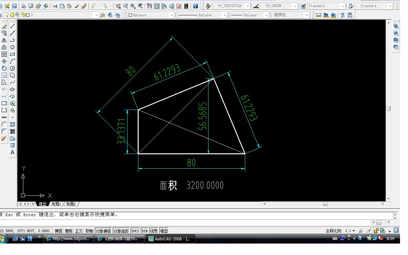Click the AutoCAD 2008 taskbar button
Viewport: 408px width, 255px height.
click(x=171, y=239)
